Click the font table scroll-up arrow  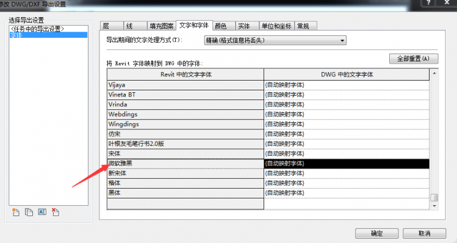(434, 73)
